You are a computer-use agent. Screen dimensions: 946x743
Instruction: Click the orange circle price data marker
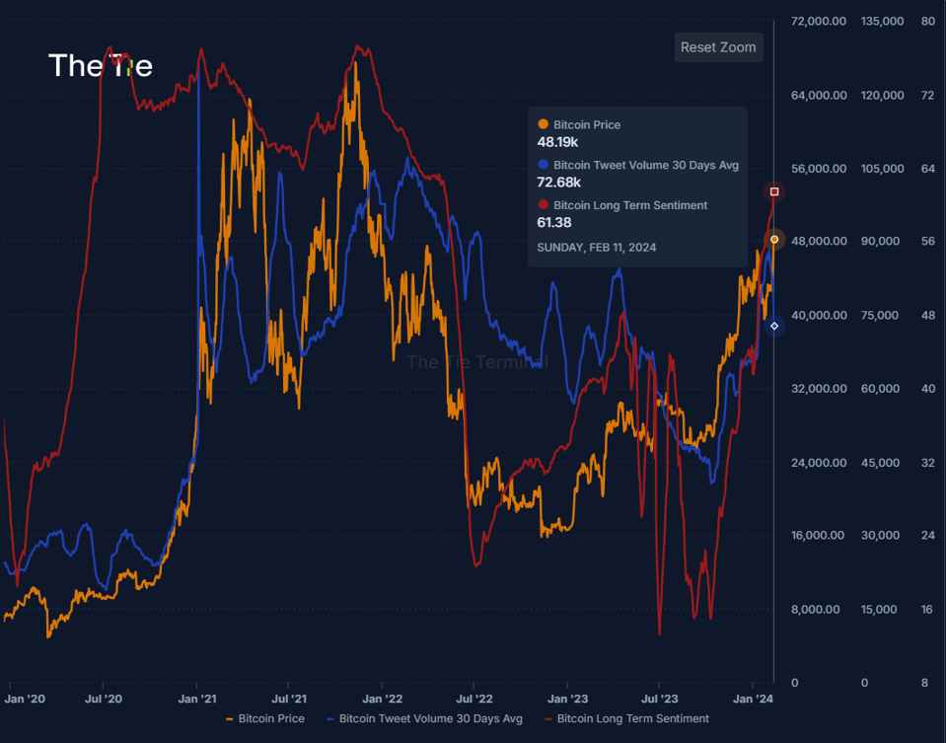tap(774, 240)
